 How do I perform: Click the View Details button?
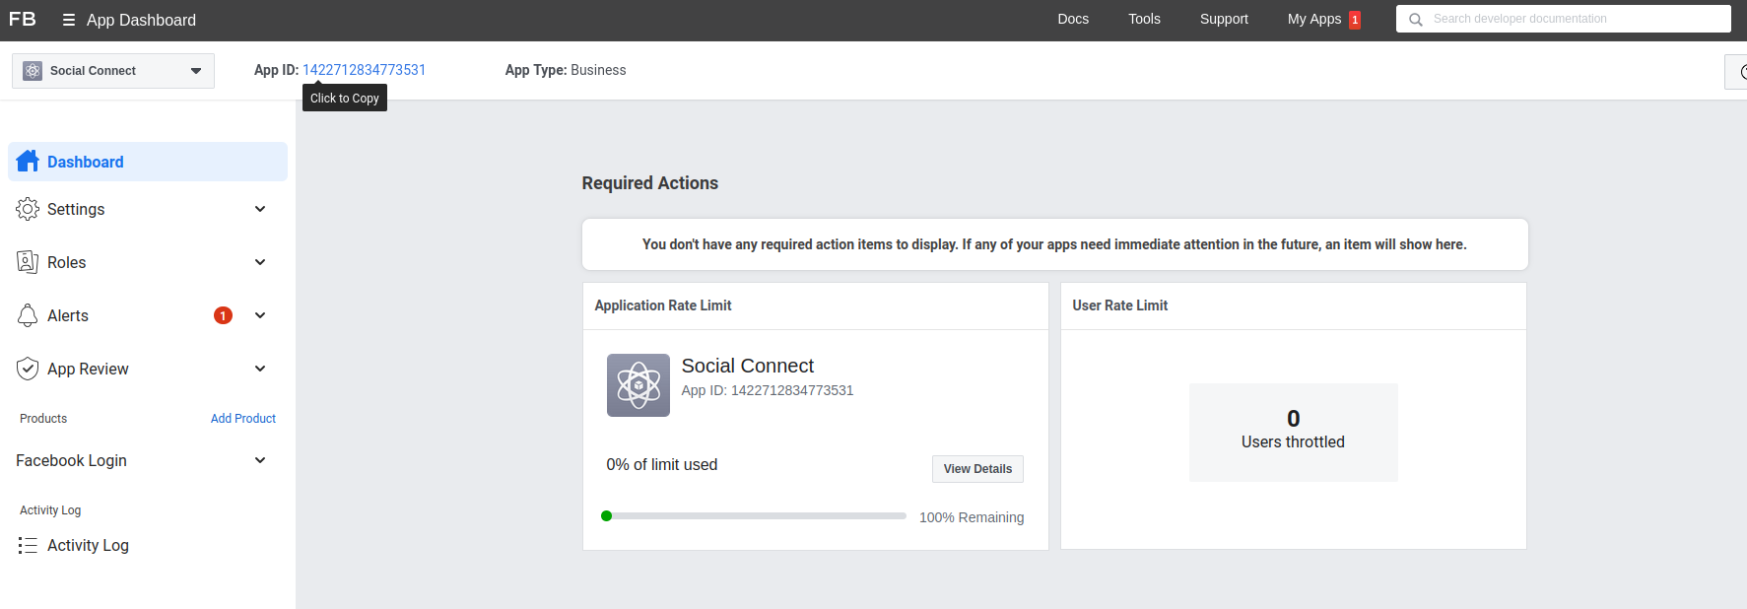(977, 469)
